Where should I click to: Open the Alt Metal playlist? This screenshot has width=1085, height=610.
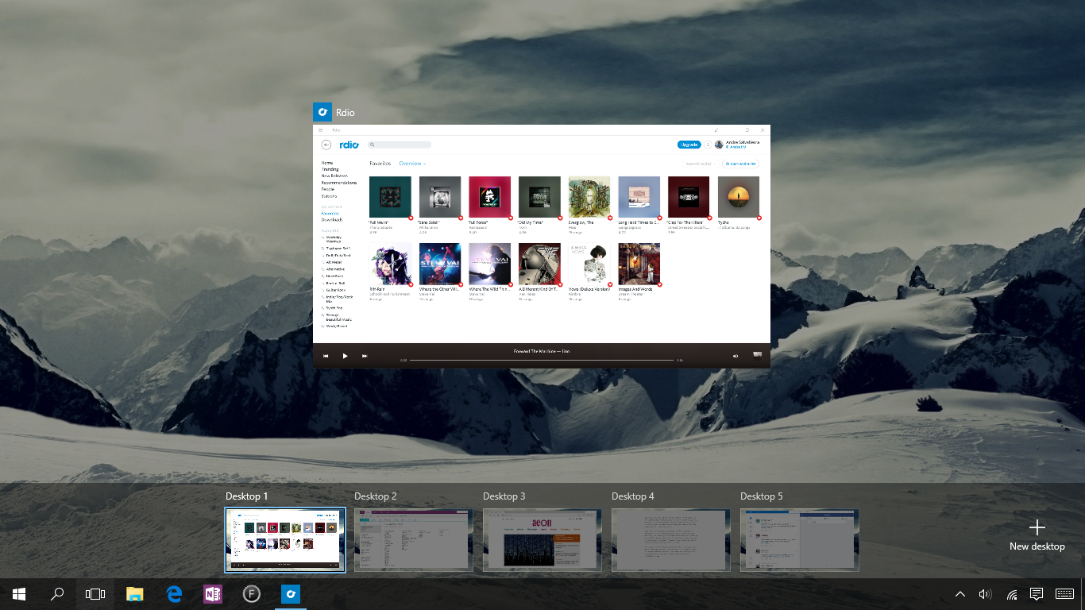[333, 262]
